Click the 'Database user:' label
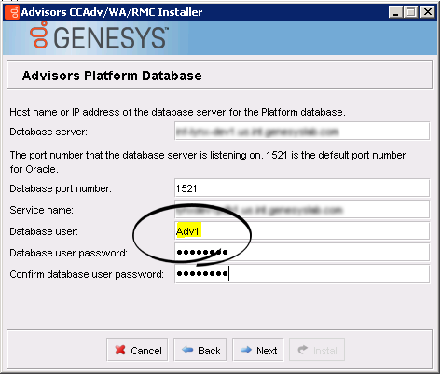 pos(44,231)
